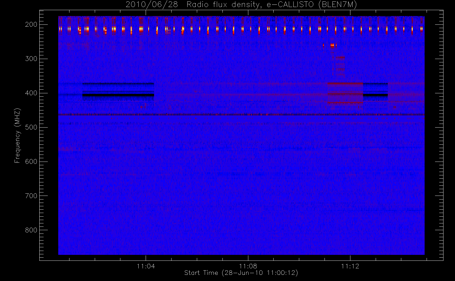This screenshot has height=281, width=455.
Task: Click the 11:04 time tick label
Action: click(x=146, y=266)
